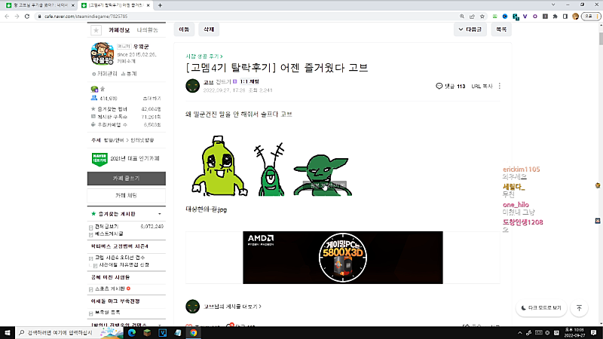Open the blue V app in taskbar
Image resolution: width=603 pixels, height=339 pixels.
tap(163, 333)
